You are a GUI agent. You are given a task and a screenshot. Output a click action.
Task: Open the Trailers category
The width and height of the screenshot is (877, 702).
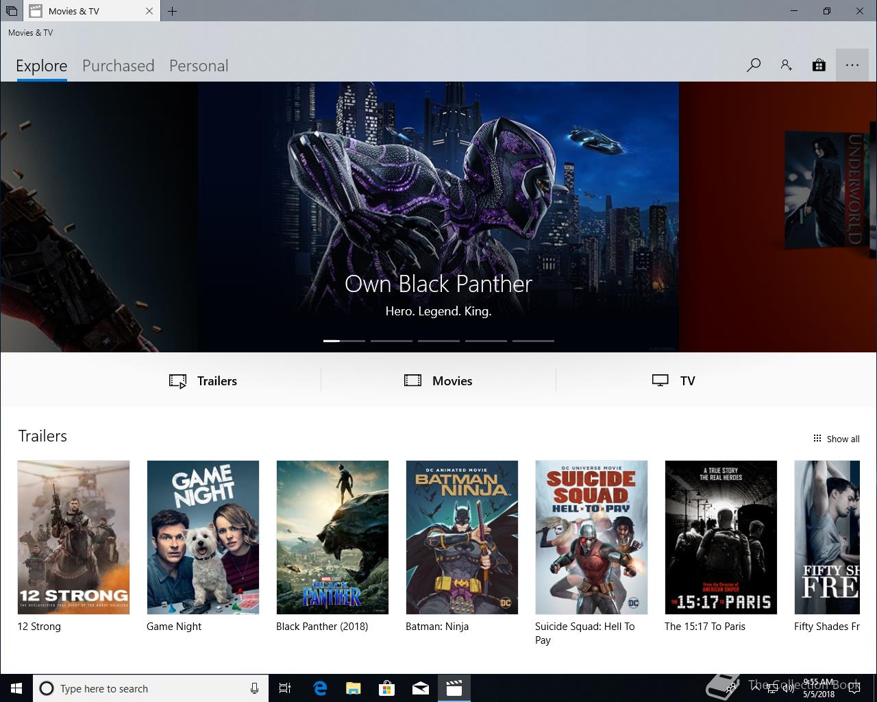click(203, 381)
